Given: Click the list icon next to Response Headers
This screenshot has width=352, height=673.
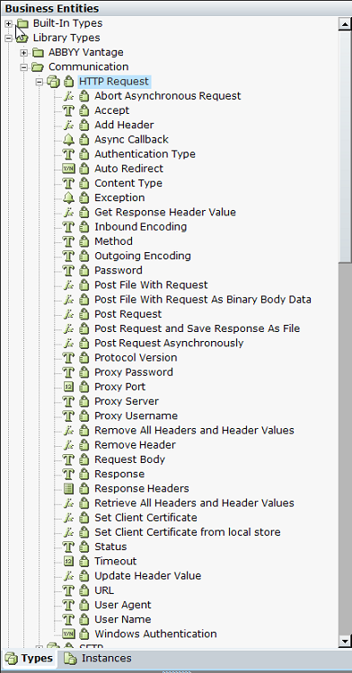Looking at the screenshot, I should 68,488.
